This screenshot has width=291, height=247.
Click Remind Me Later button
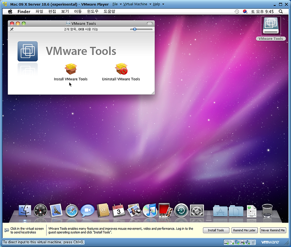(244, 230)
